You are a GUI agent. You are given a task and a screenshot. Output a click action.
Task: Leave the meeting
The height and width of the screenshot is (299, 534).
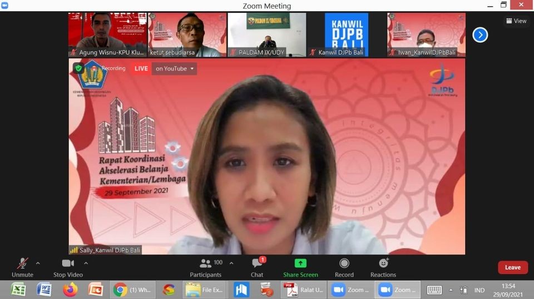coord(512,267)
